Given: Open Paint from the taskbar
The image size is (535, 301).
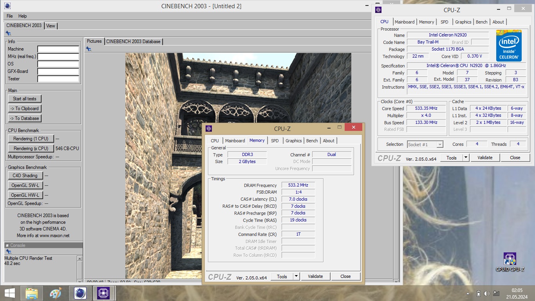Looking at the screenshot, I should pos(56,293).
